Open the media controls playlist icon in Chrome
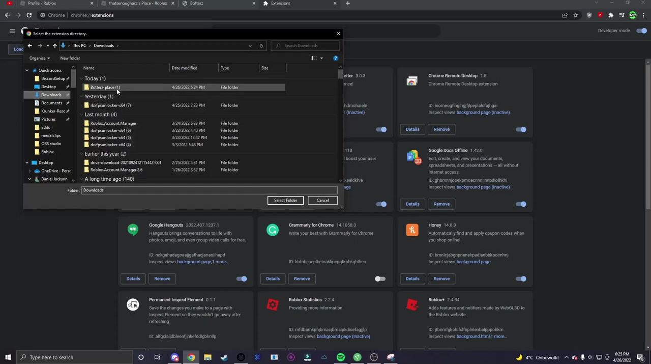The height and width of the screenshot is (364, 651). pos(622,15)
